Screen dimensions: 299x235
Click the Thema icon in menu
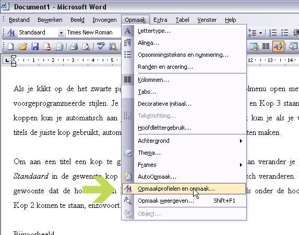click(128, 153)
